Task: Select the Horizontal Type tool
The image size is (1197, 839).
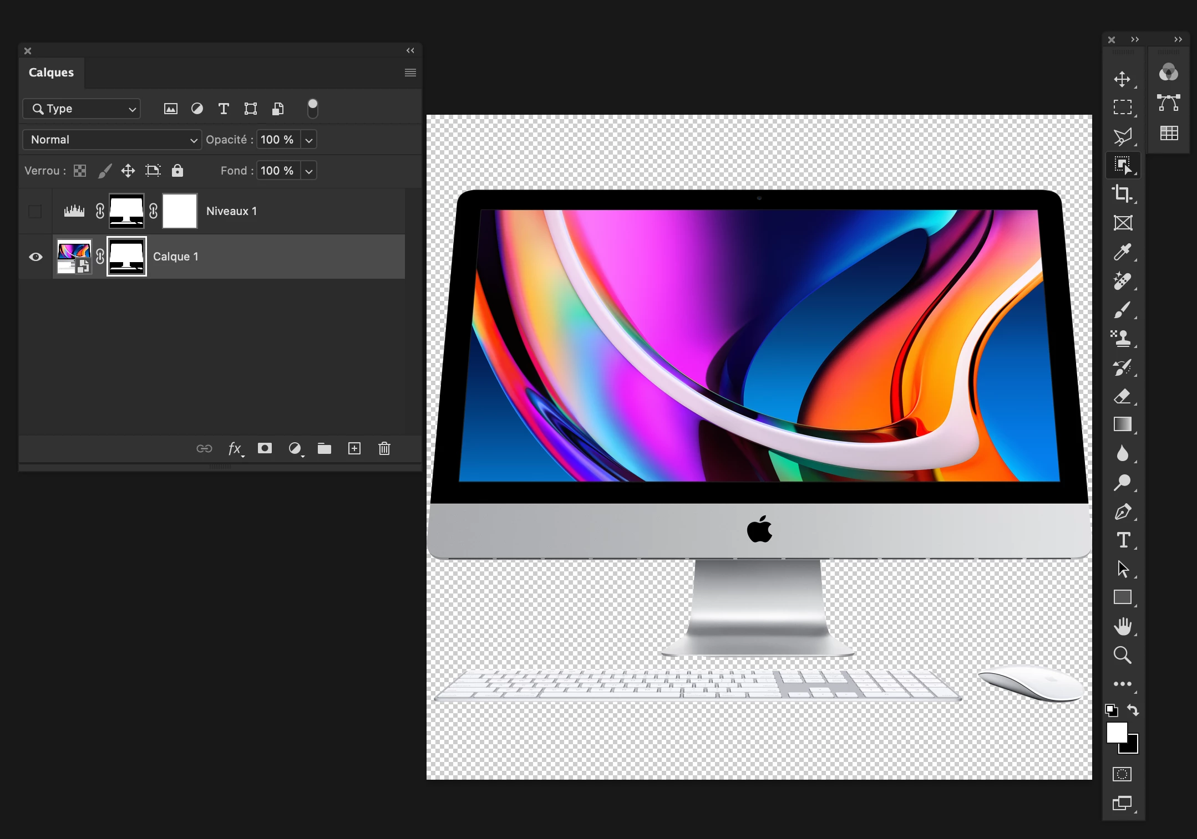Action: click(x=1122, y=540)
